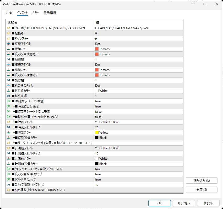Click the ab icon beside 起動キー
The height and width of the screenshot is (209, 223).
point(9,33)
